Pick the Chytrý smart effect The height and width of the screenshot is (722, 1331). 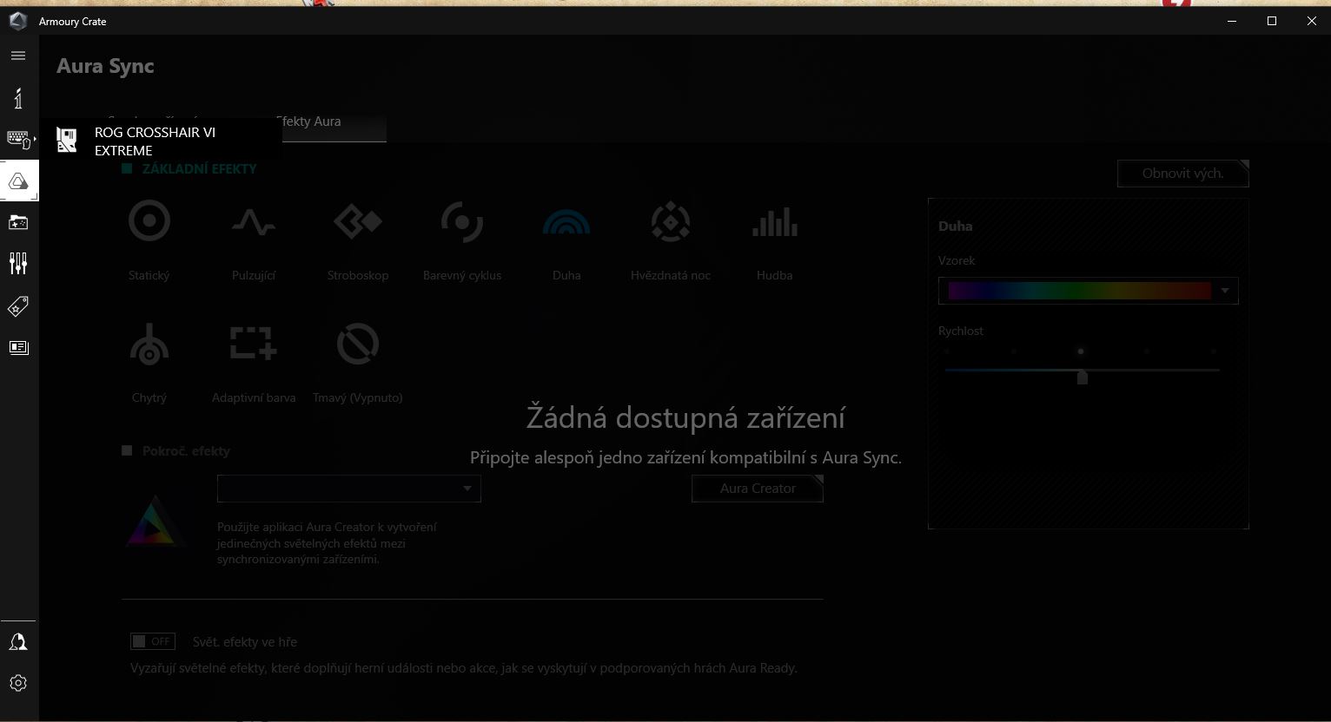[x=149, y=345]
